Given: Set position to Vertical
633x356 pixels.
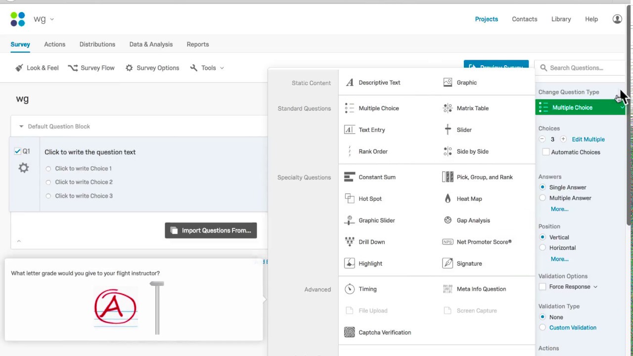Looking at the screenshot, I should point(543,237).
